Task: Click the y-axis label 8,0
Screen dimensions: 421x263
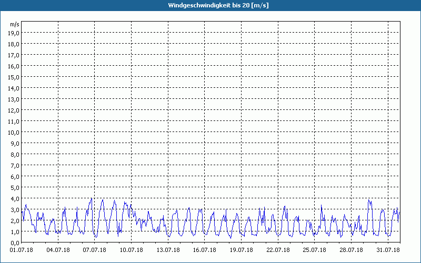Action: (15, 155)
